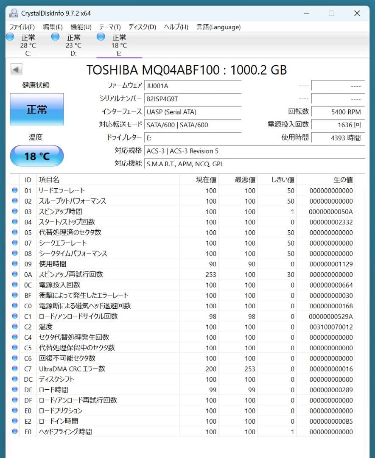Click status orb for 0C 電源投入回数
This screenshot has height=458, width=375.
tap(15, 285)
